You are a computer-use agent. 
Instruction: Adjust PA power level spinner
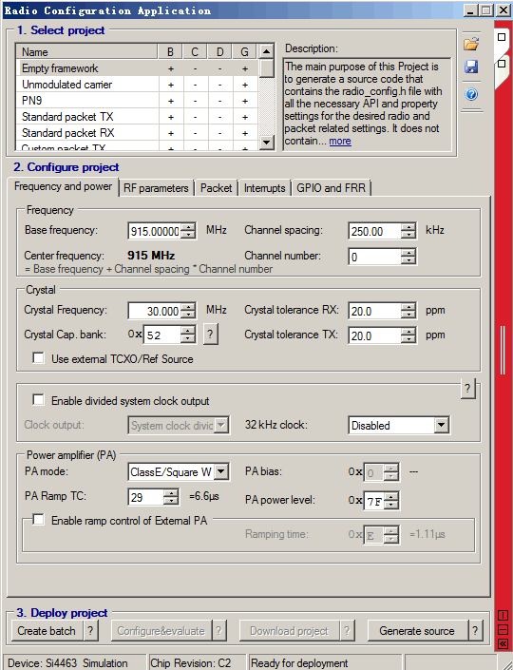390,501
